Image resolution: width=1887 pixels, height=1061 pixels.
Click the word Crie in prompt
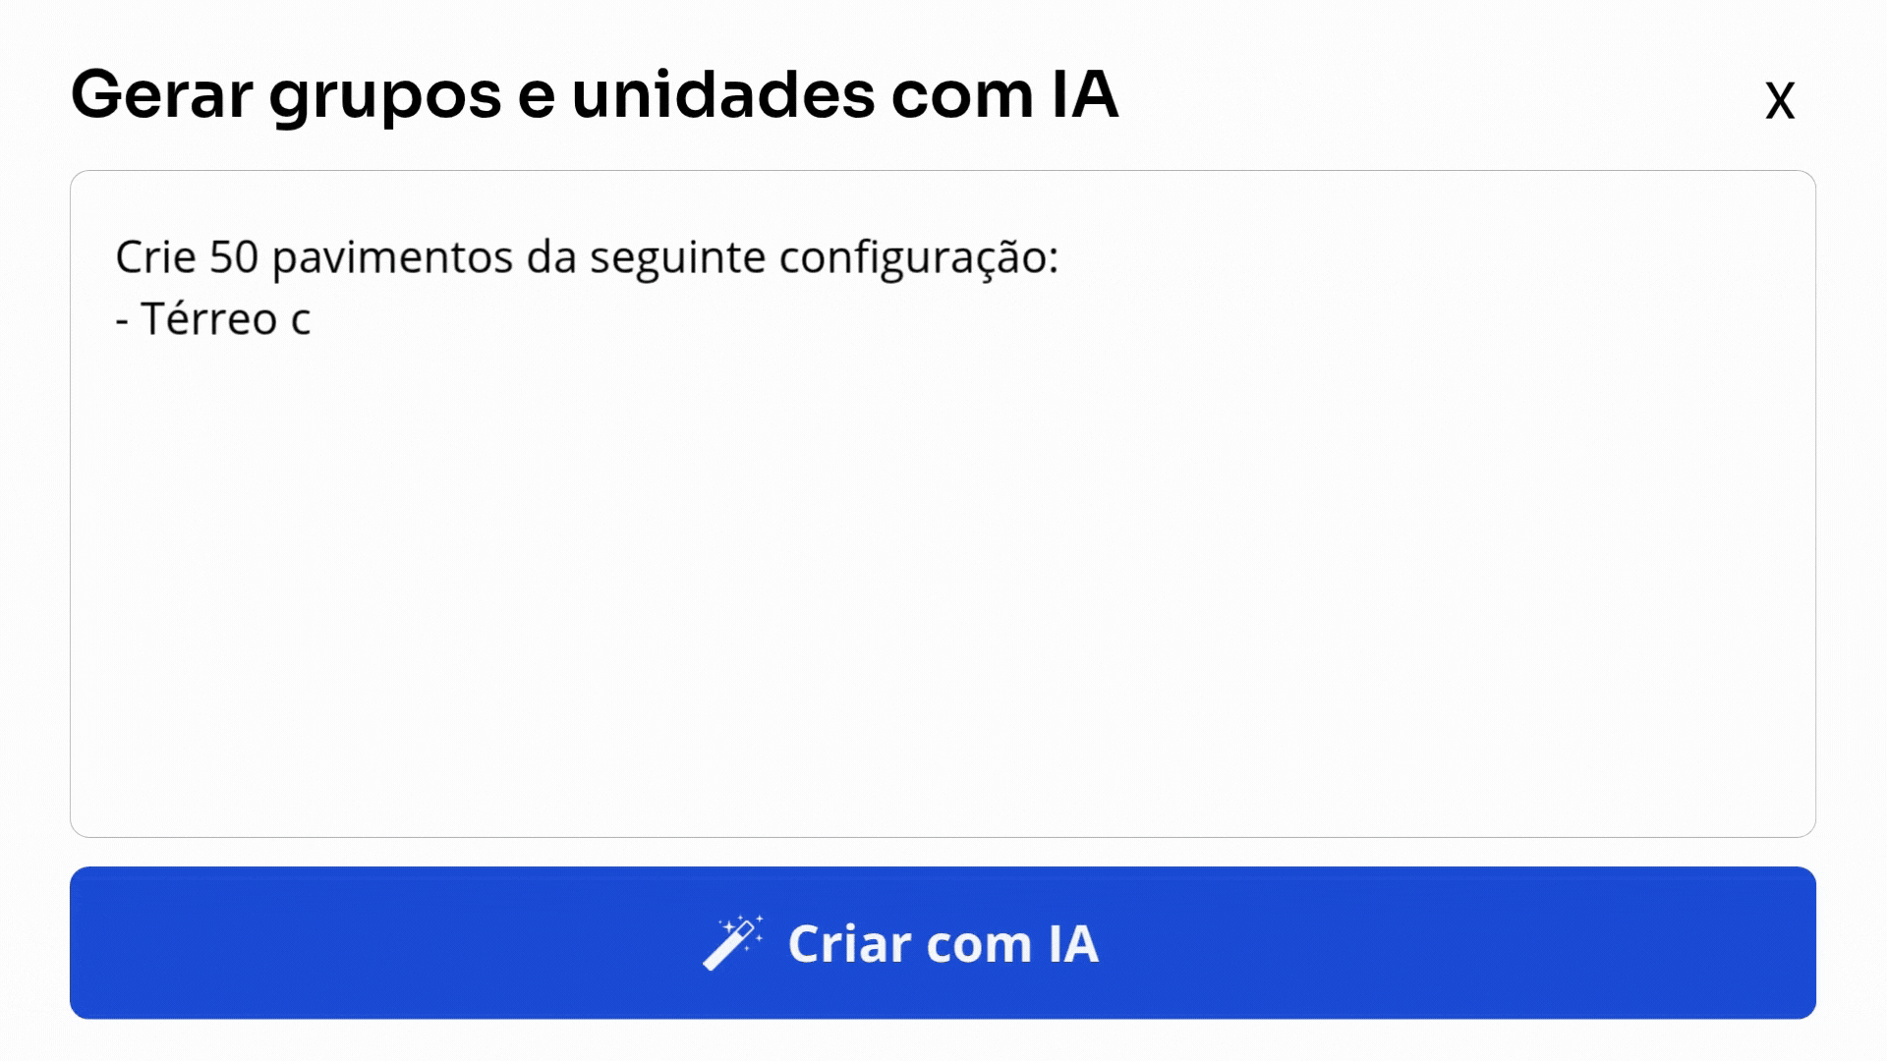[x=155, y=257]
